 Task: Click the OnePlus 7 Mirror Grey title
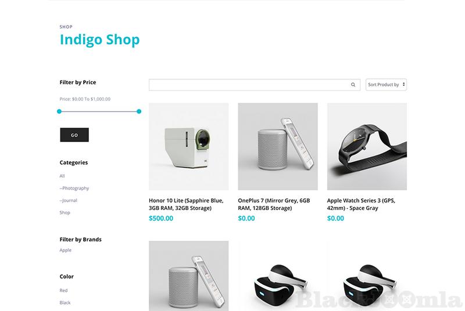pyautogui.click(x=274, y=204)
